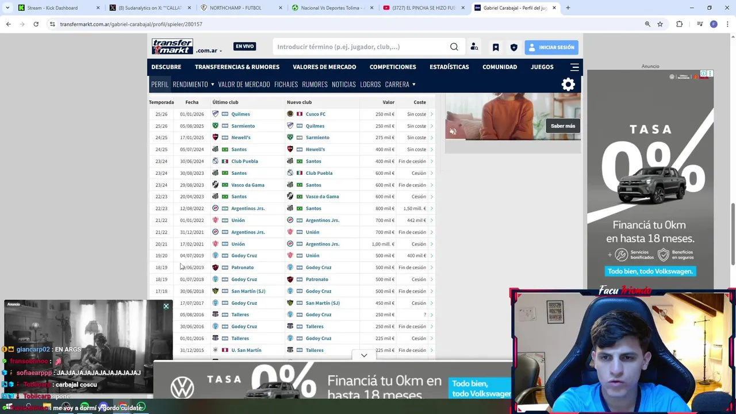Viewport: 736px width, 414px height.
Task: Open the hamburger menu icon
Action: tap(574, 67)
